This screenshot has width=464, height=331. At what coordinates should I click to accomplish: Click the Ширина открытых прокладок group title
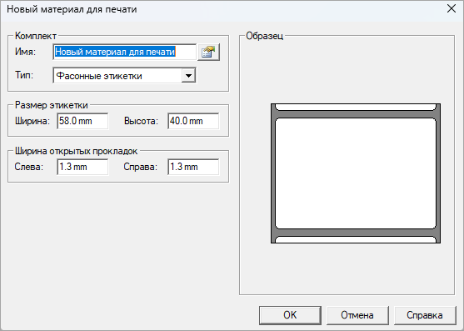(x=77, y=151)
